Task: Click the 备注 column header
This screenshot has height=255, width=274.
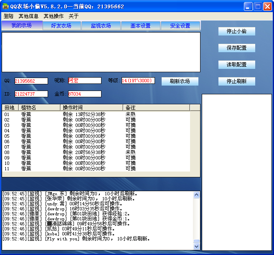Action: [156, 108]
